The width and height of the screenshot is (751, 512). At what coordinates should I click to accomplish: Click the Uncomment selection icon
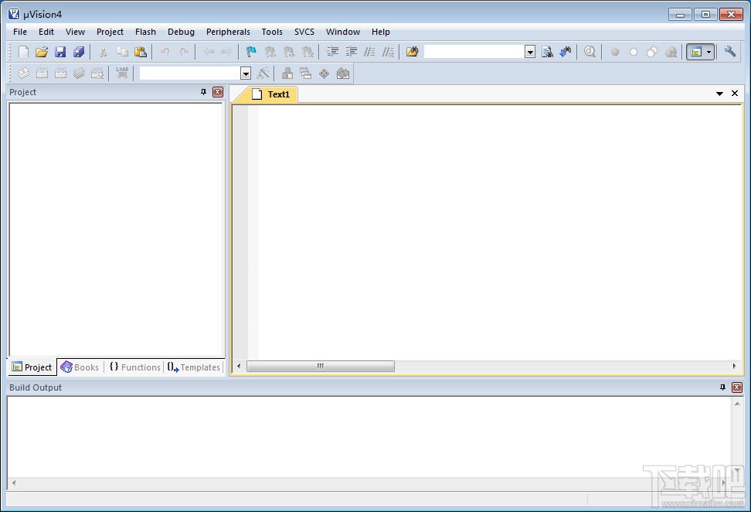389,52
